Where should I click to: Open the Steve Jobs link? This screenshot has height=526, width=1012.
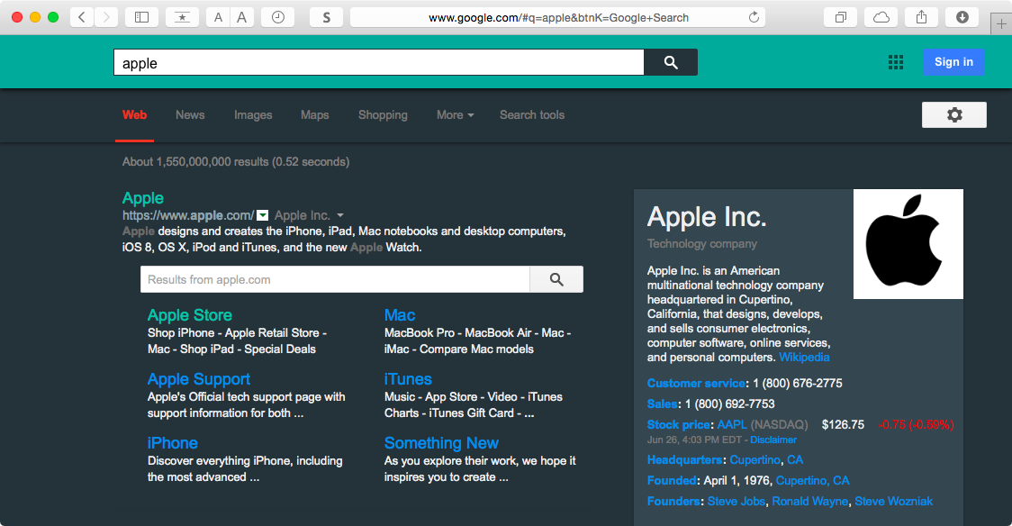(736, 501)
